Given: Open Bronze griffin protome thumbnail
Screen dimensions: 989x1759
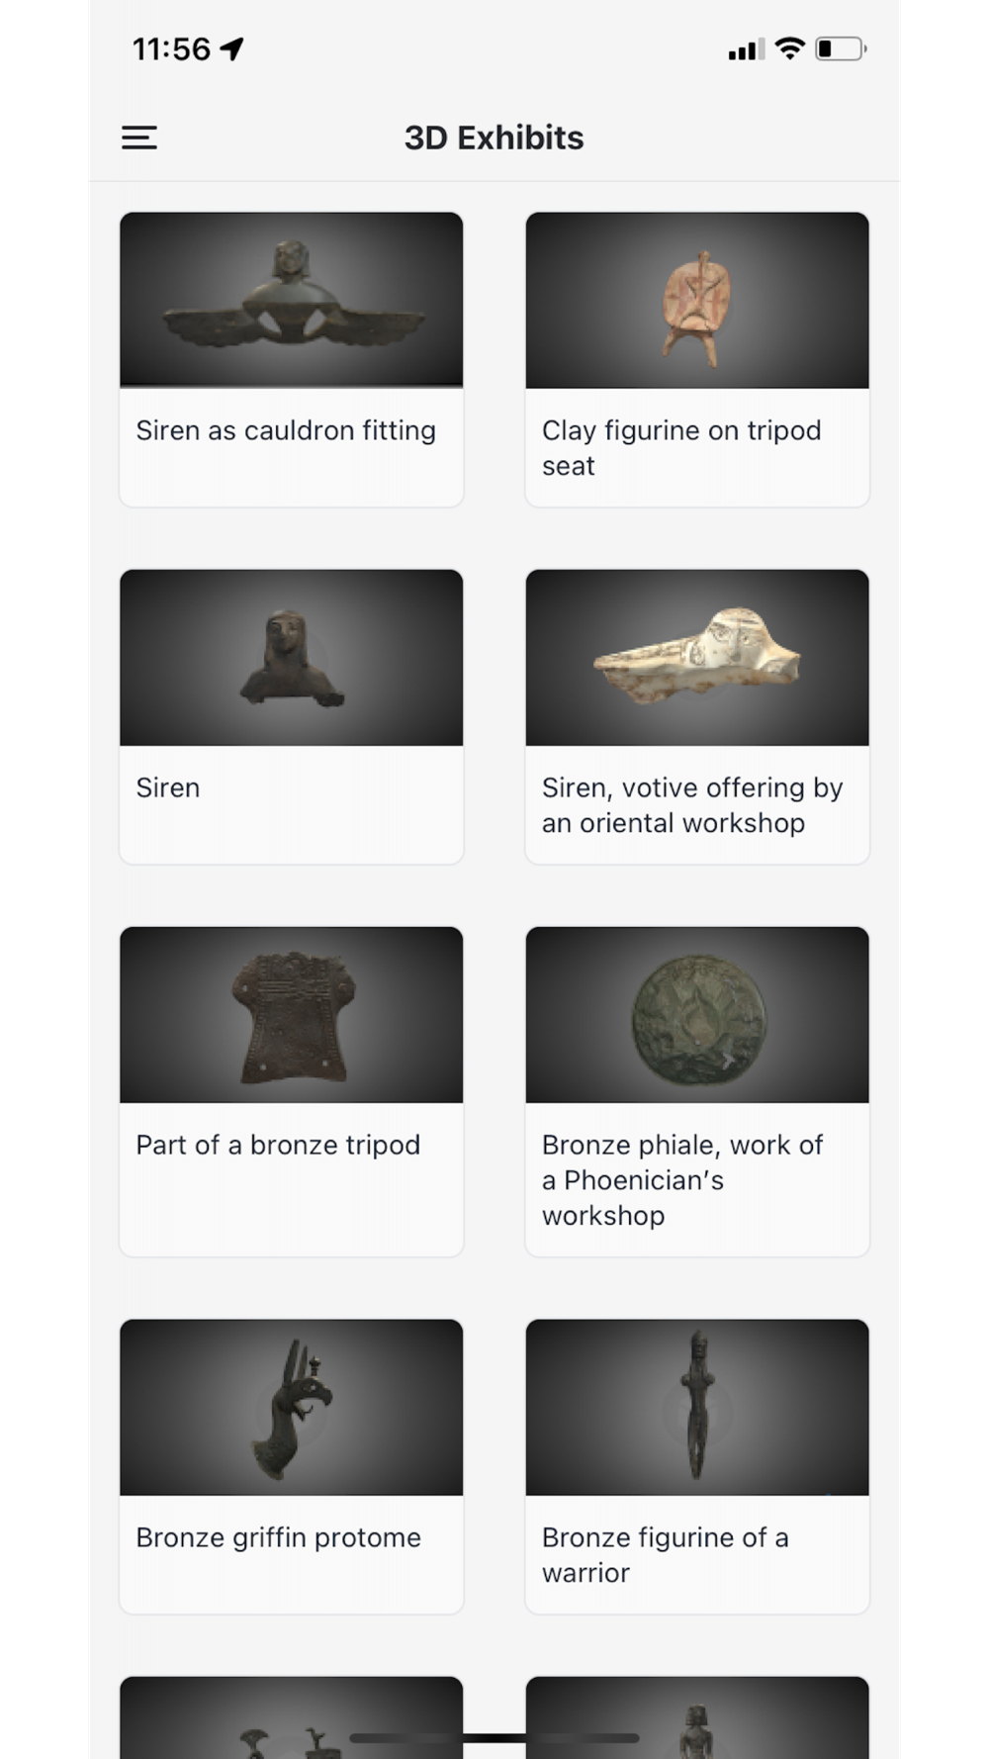Looking at the screenshot, I should [x=292, y=1407].
